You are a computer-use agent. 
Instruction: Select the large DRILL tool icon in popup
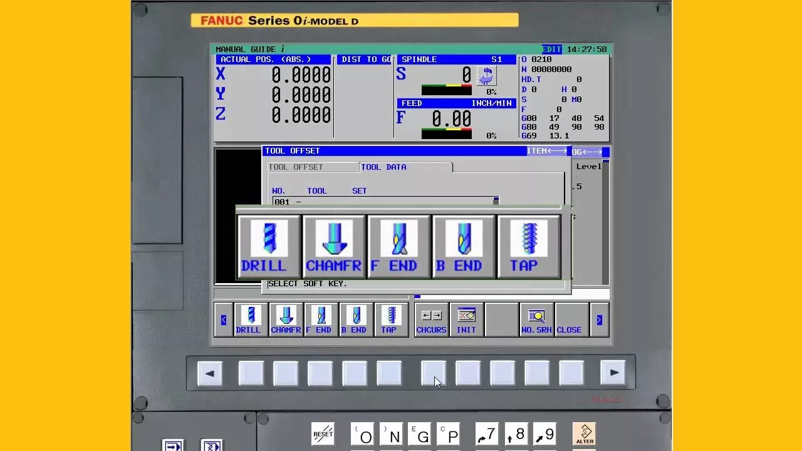(x=269, y=247)
